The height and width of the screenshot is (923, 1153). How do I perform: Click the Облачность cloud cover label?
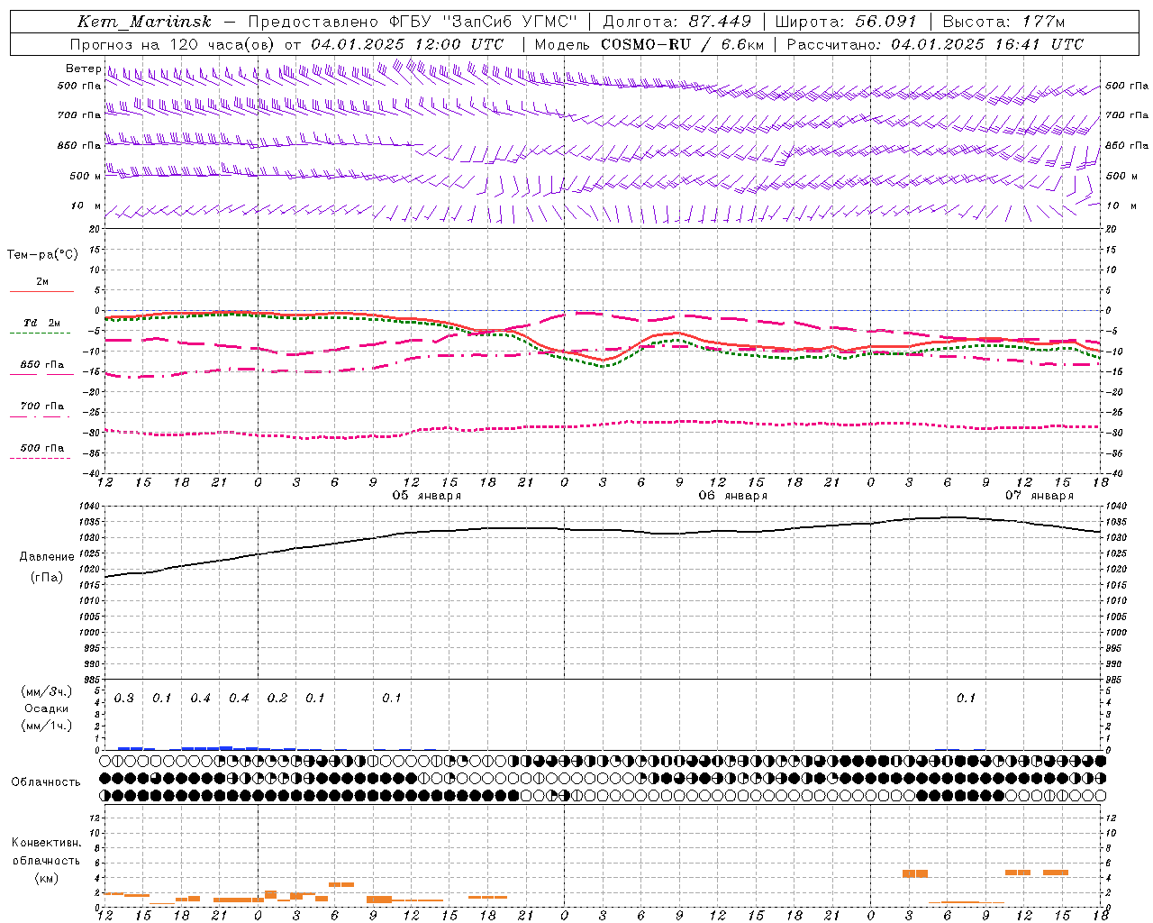(x=46, y=782)
